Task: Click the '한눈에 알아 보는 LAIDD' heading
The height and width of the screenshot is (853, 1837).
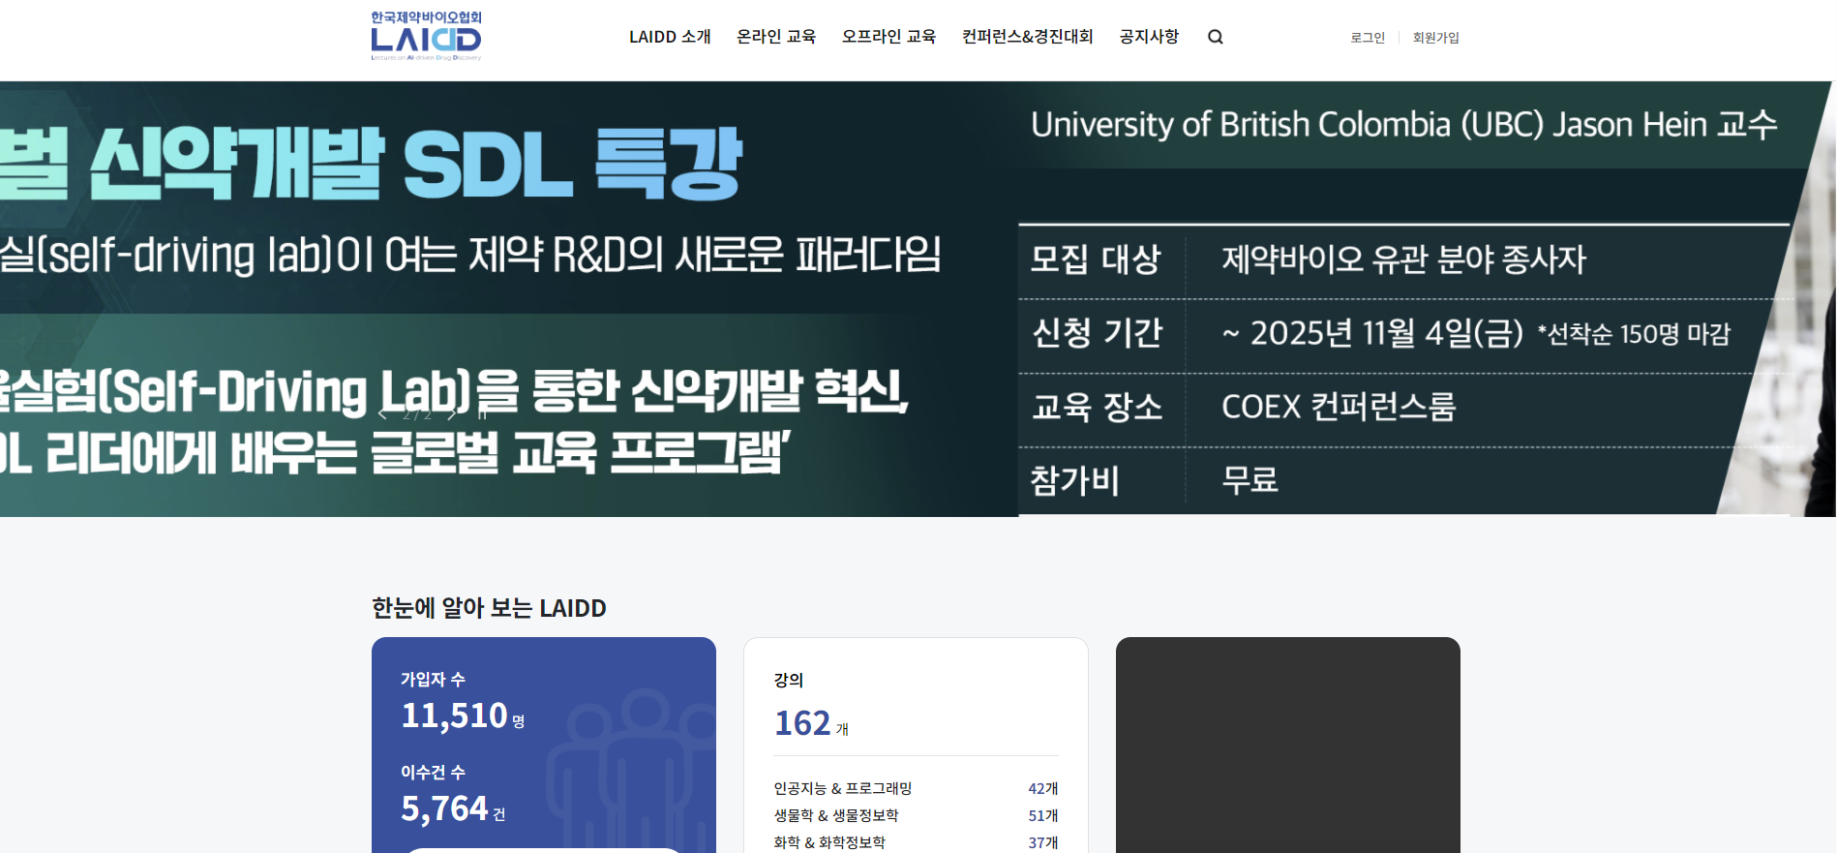Action: coord(489,608)
